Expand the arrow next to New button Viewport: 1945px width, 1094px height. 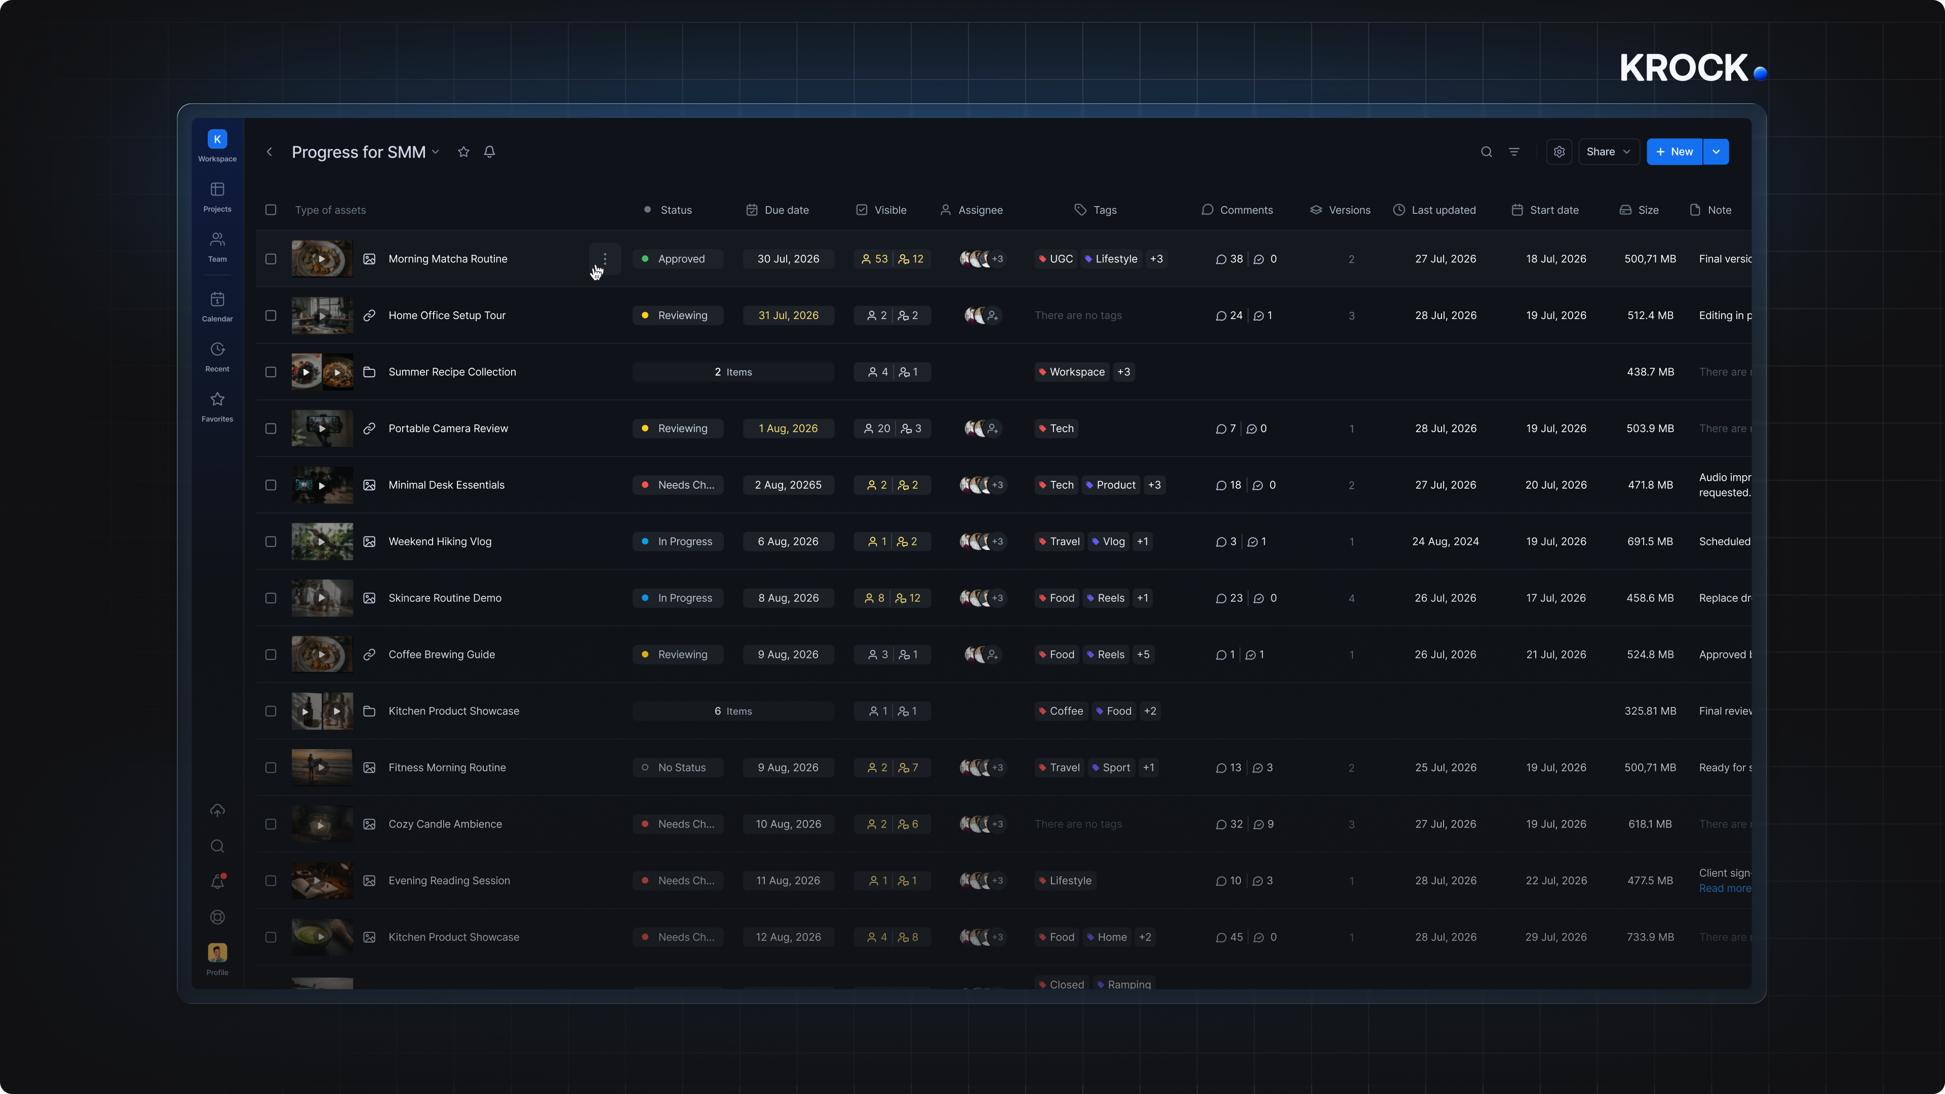pos(1716,152)
